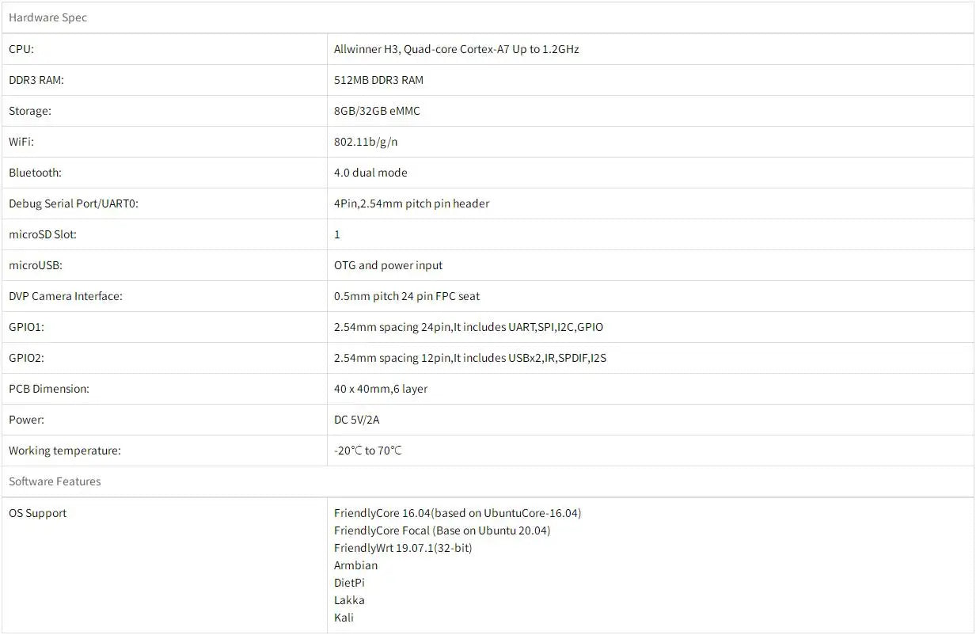This screenshot has width=976, height=635.
Task: Click the Armbian OS entry
Action: coord(355,565)
